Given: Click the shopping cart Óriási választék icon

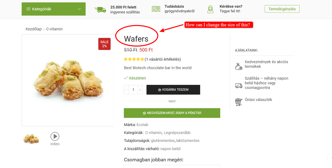Looking at the screenshot, I should point(239,102).
